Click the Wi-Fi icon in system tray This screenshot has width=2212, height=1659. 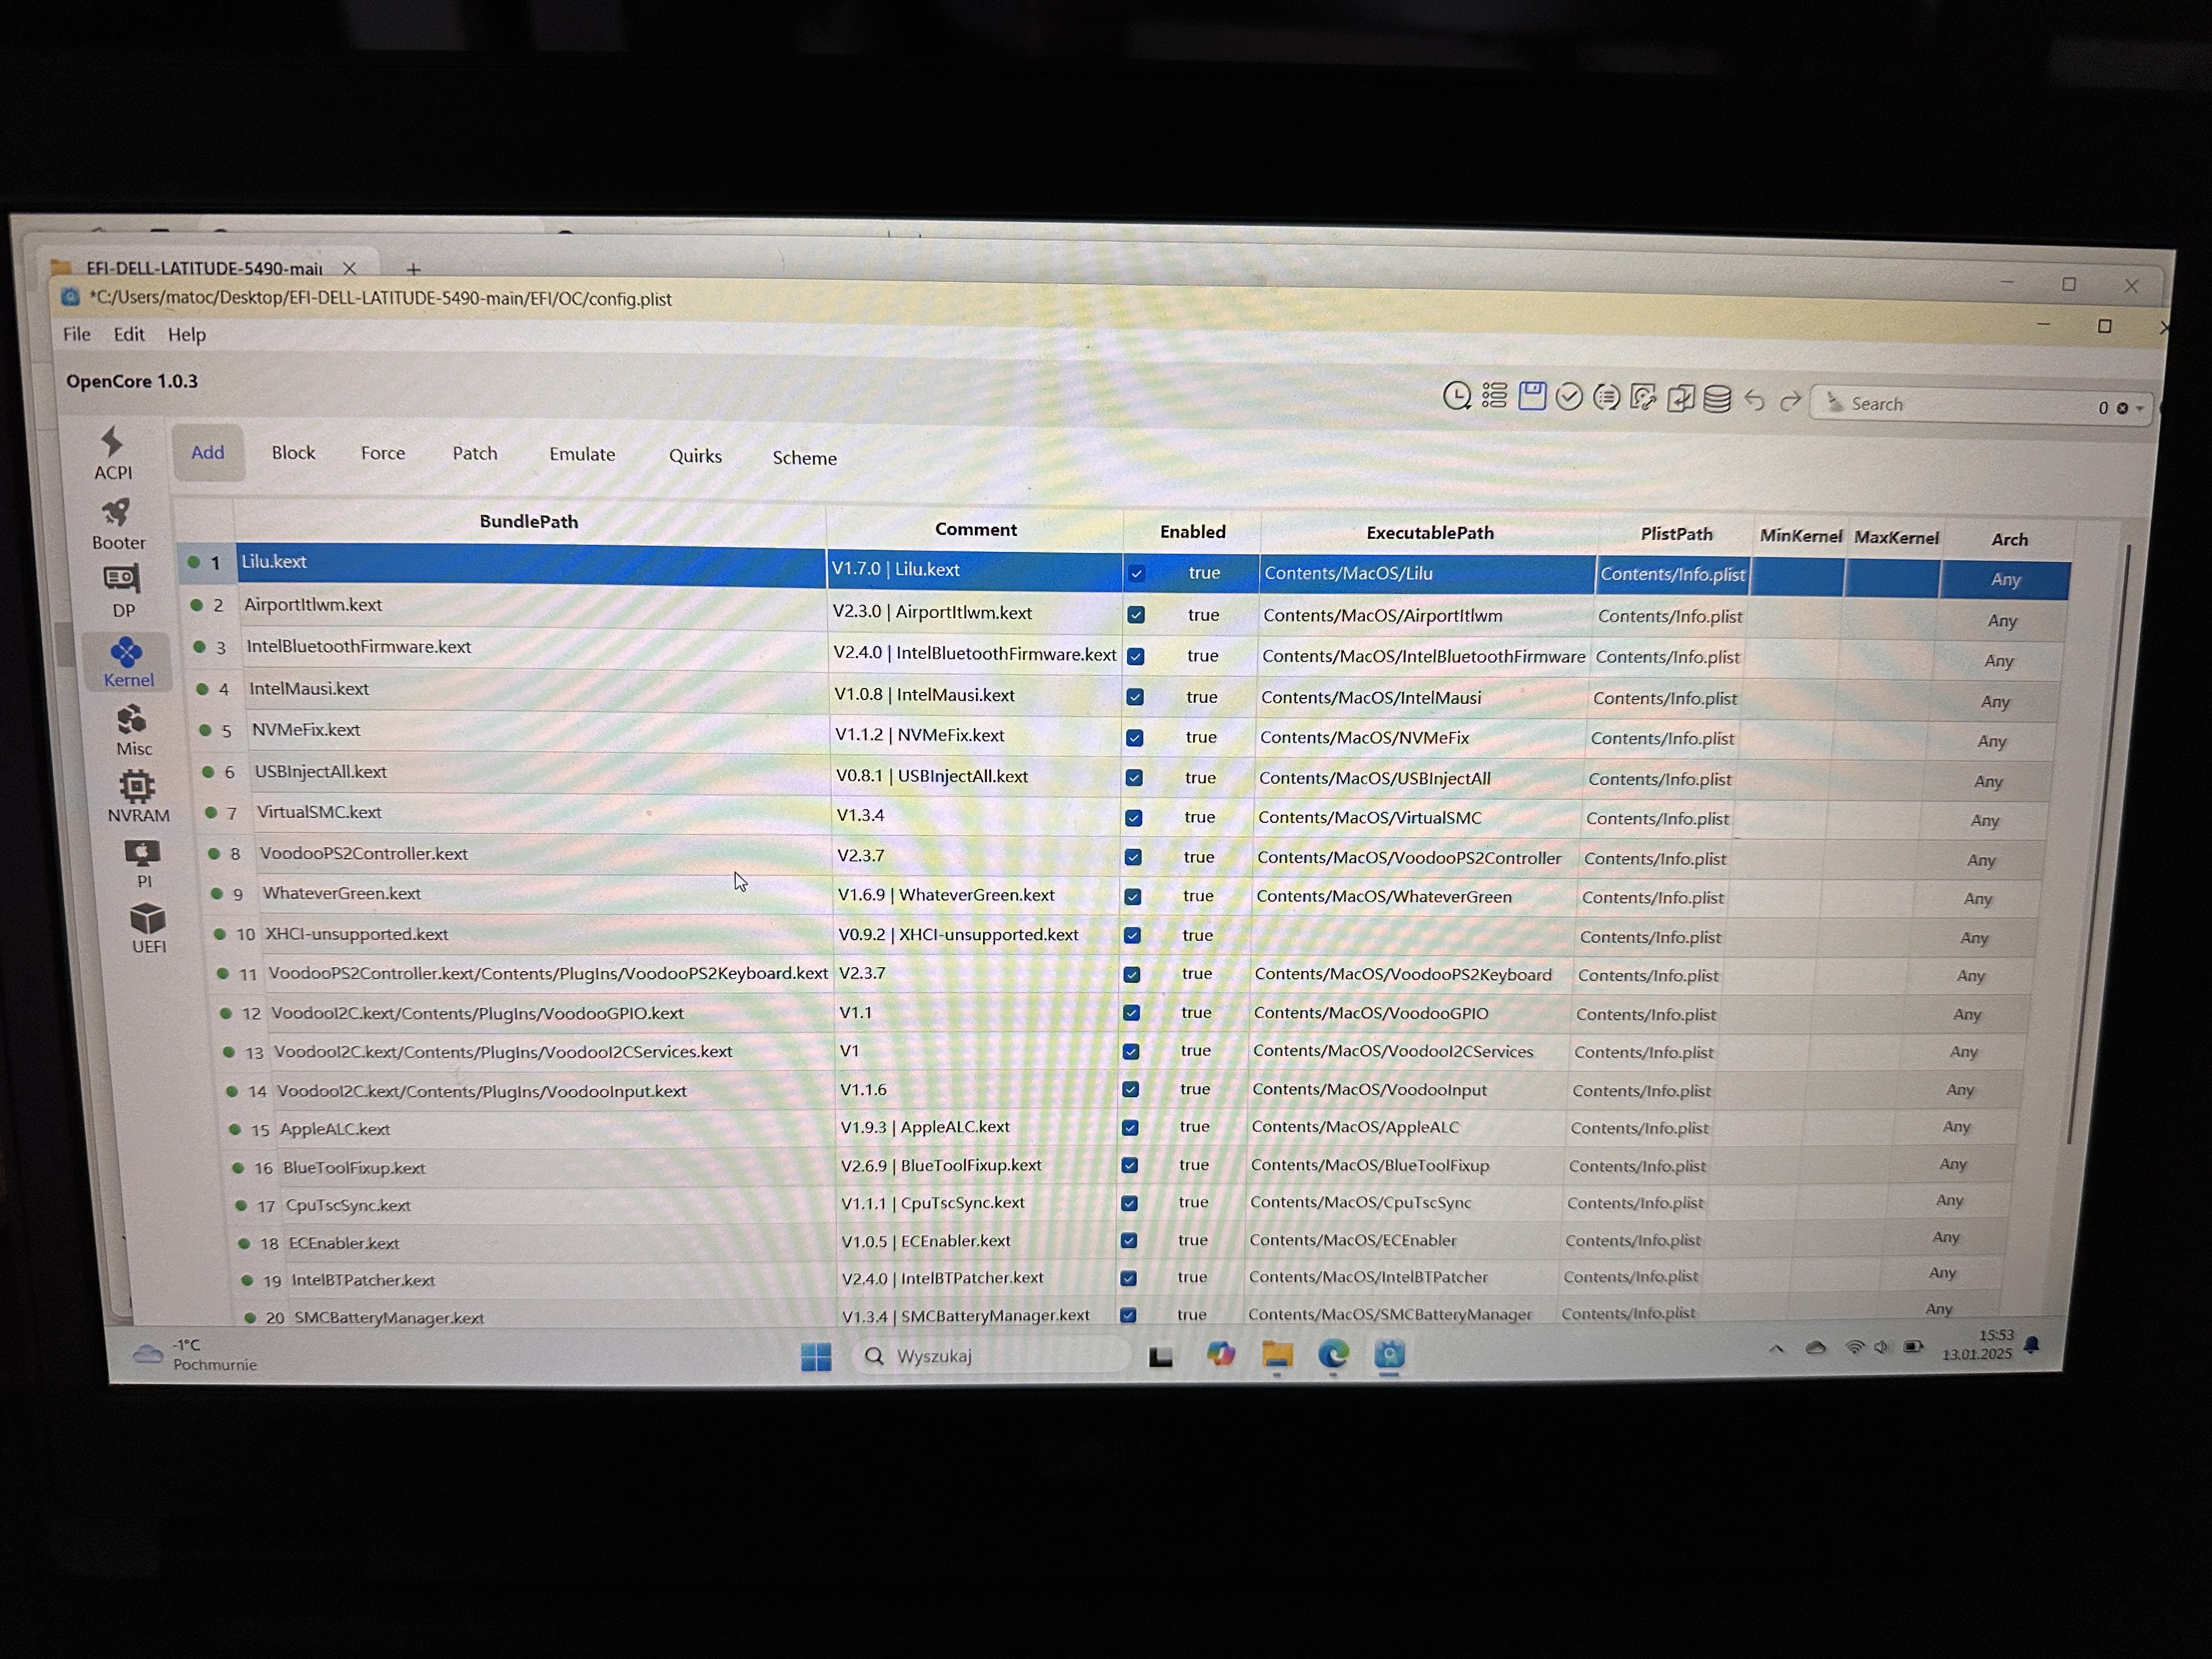(x=1854, y=1347)
